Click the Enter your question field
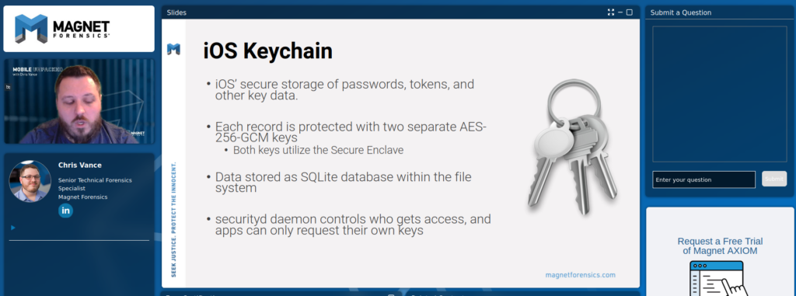796x296 pixels. [703, 179]
